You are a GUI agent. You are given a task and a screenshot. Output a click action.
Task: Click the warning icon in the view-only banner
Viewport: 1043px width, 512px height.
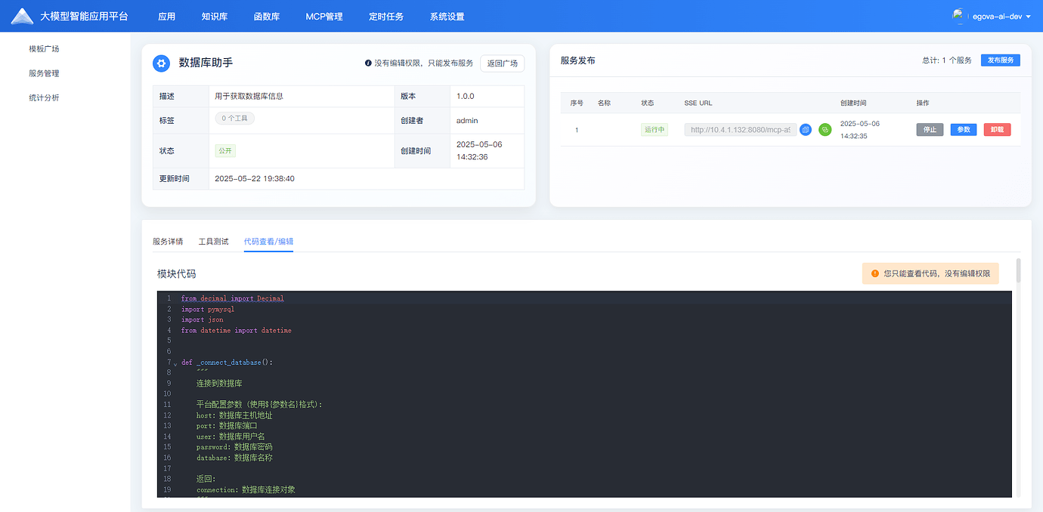pos(874,273)
